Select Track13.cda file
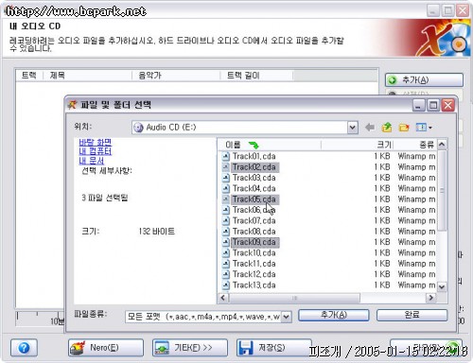Viewport: 473px width, 363px height. pyautogui.click(x=254, y=285)
